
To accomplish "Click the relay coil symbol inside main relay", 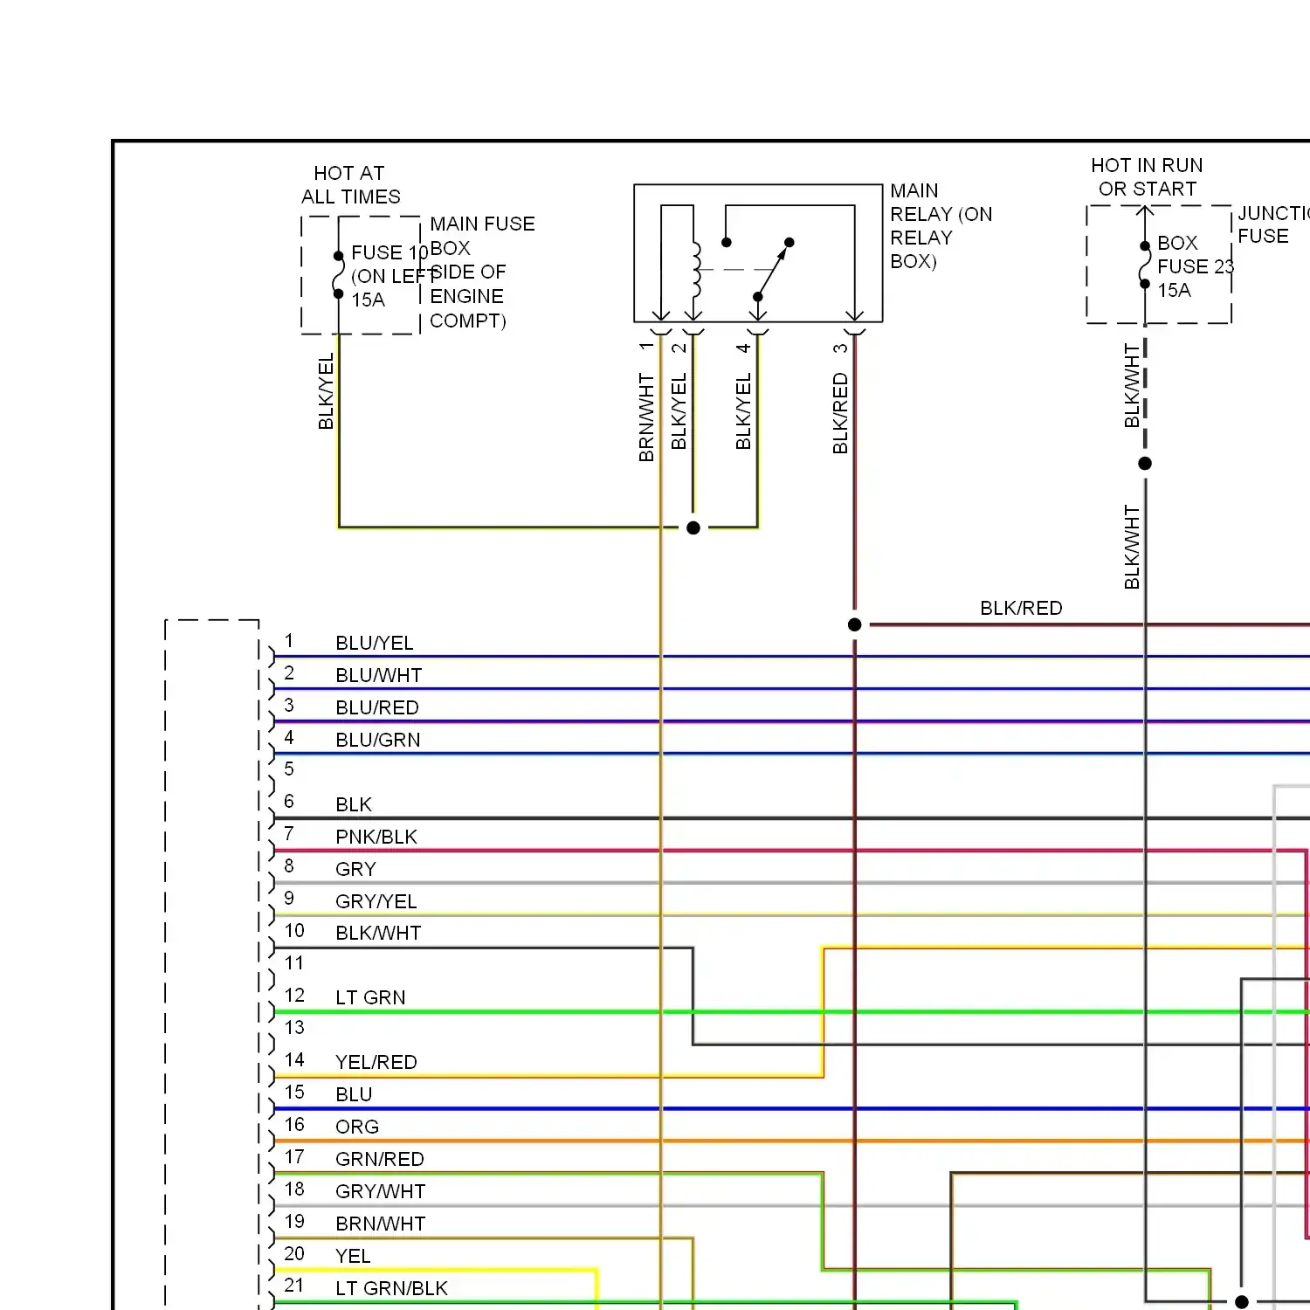I will [x=696, y=268].
